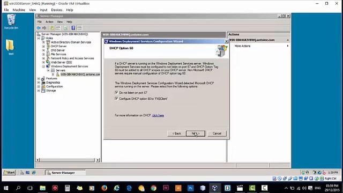
Task: Click the host taskbar search magnifier
Action: point(18,188)
